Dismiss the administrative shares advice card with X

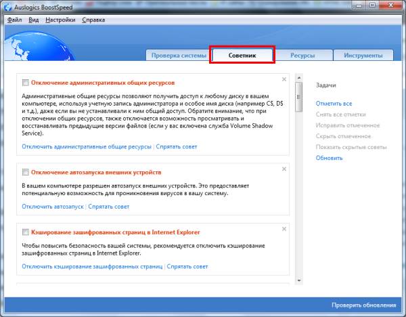pos(284,79)
